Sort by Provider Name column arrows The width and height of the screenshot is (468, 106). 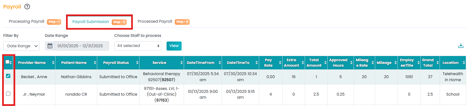(53, 63)
